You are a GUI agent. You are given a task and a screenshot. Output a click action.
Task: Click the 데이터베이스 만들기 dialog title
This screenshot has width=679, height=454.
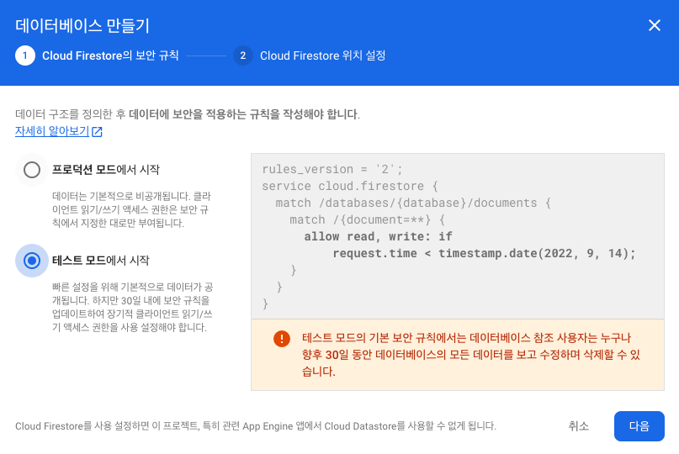(x=82, y=25)
